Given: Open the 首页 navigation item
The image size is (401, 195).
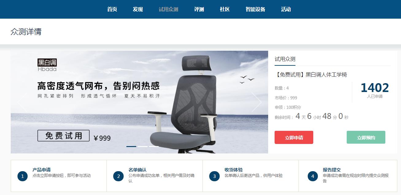Looking at the screenshot, I should click(112, 9).
